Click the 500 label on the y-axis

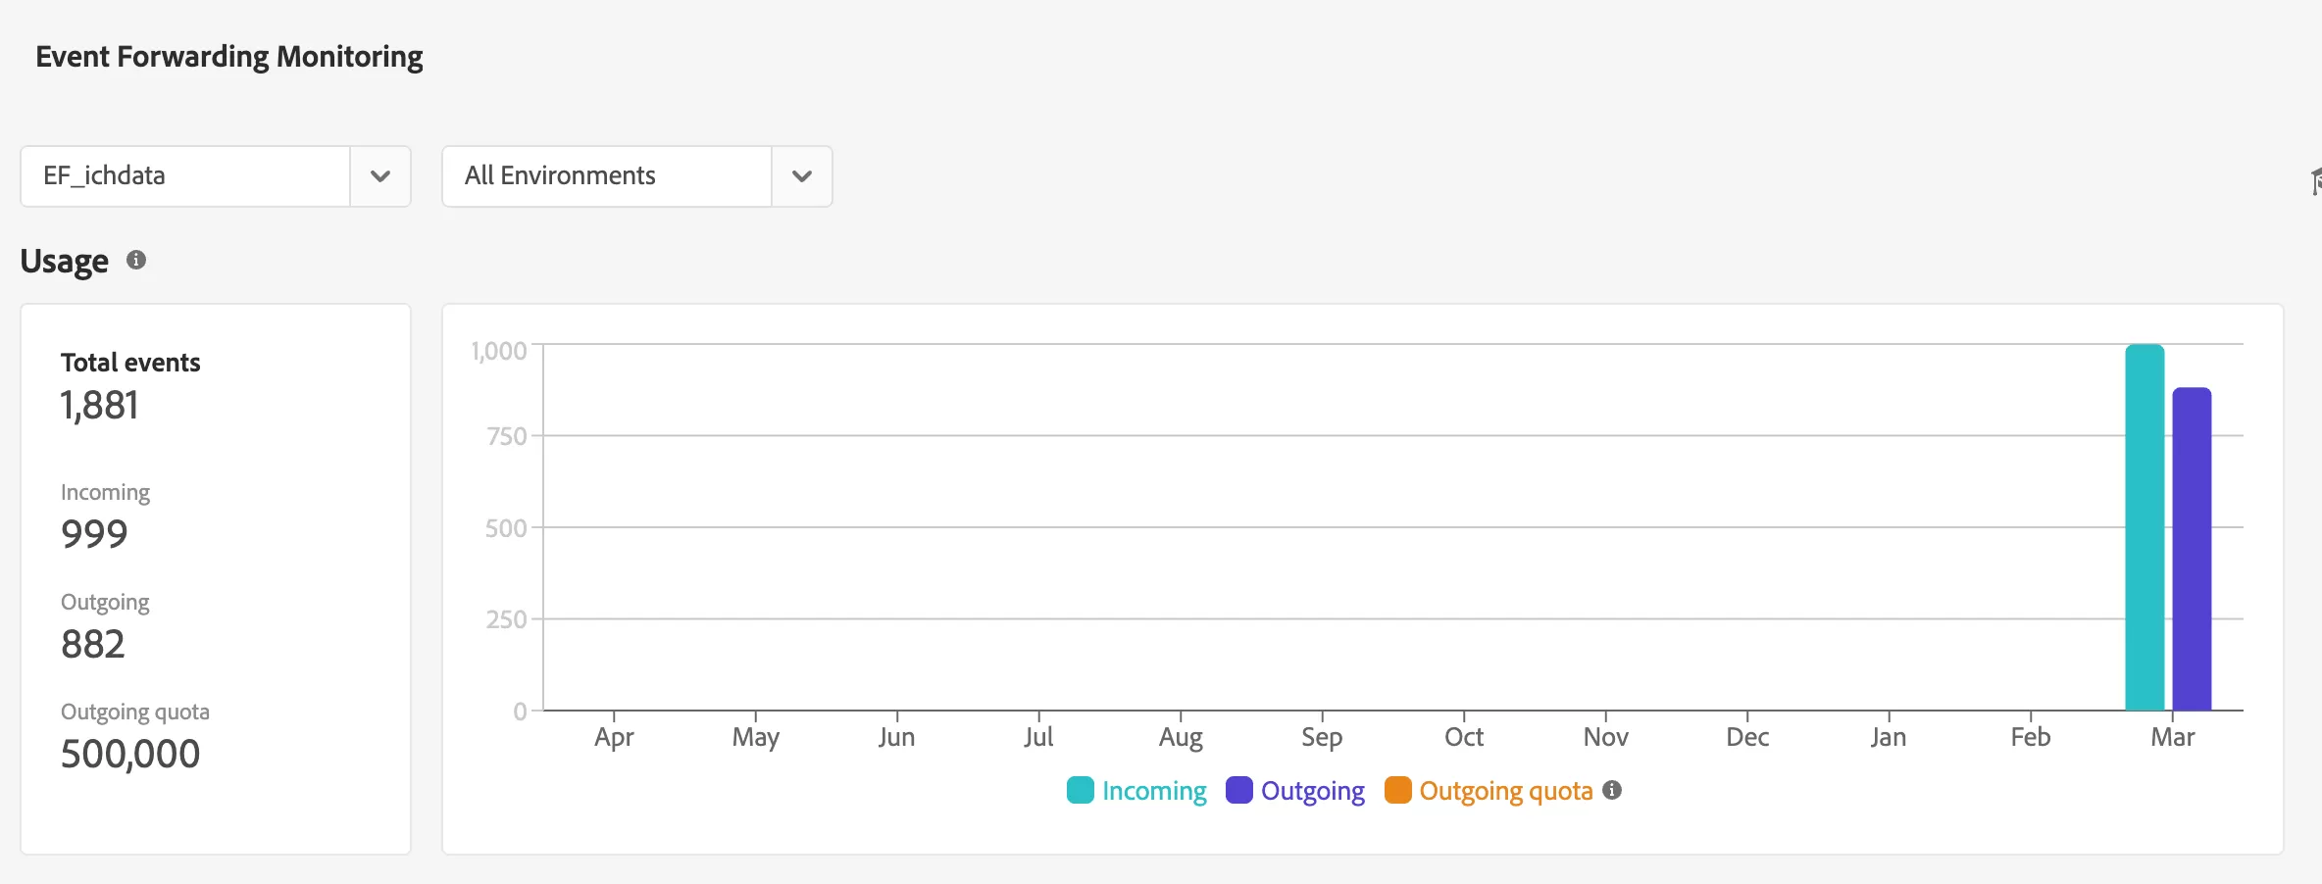click(x=506, y=528)
